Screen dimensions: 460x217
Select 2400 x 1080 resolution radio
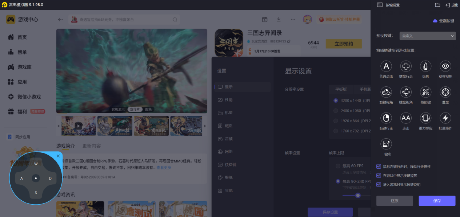tap(336, 111)
